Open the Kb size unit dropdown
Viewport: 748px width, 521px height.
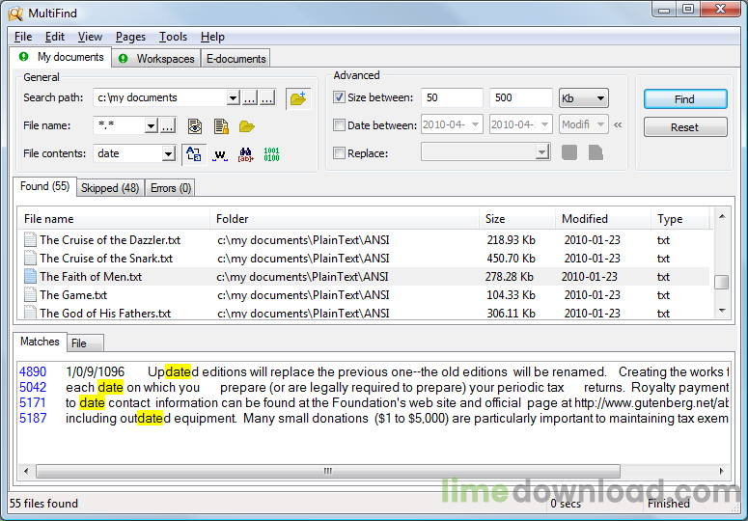(600, 98)
